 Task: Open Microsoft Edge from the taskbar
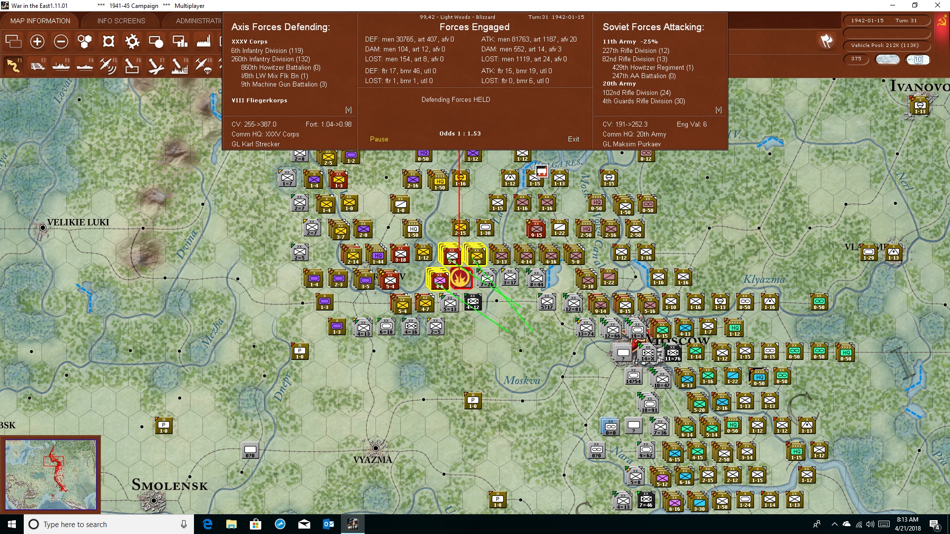tap(207, 524)
